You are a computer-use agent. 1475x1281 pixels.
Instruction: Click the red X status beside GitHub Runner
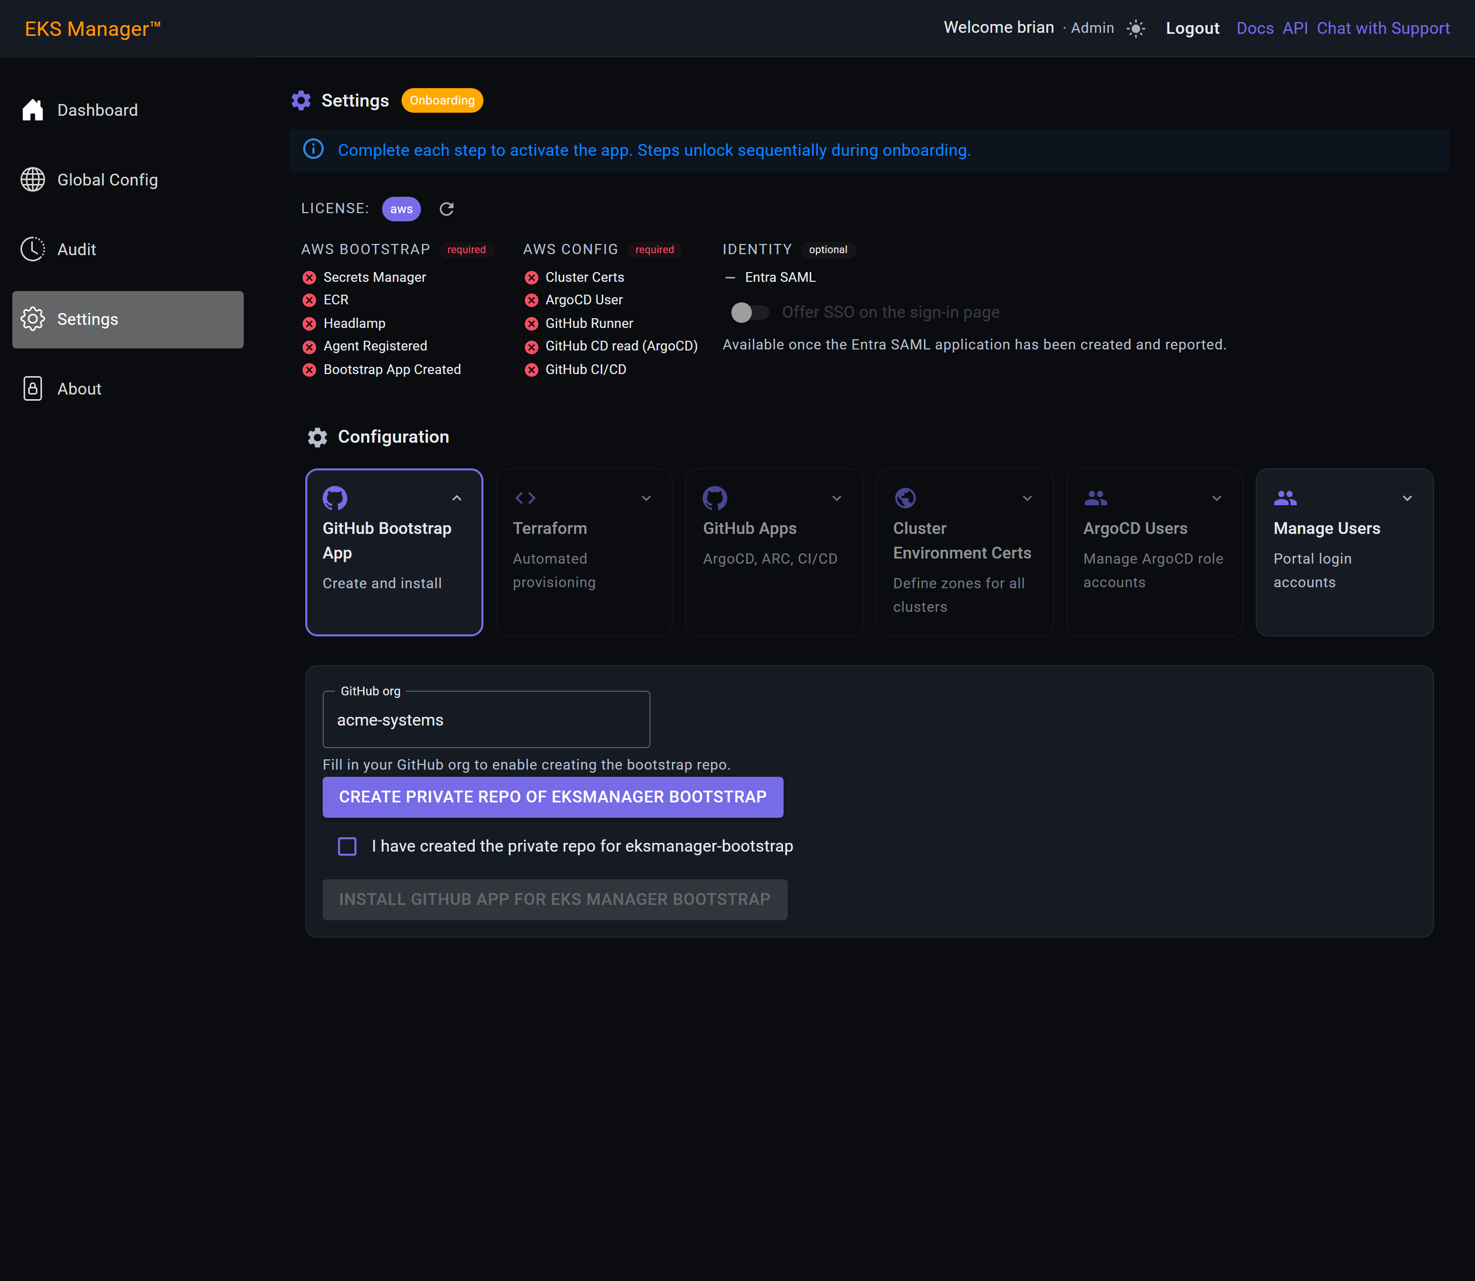click(532, 324)
